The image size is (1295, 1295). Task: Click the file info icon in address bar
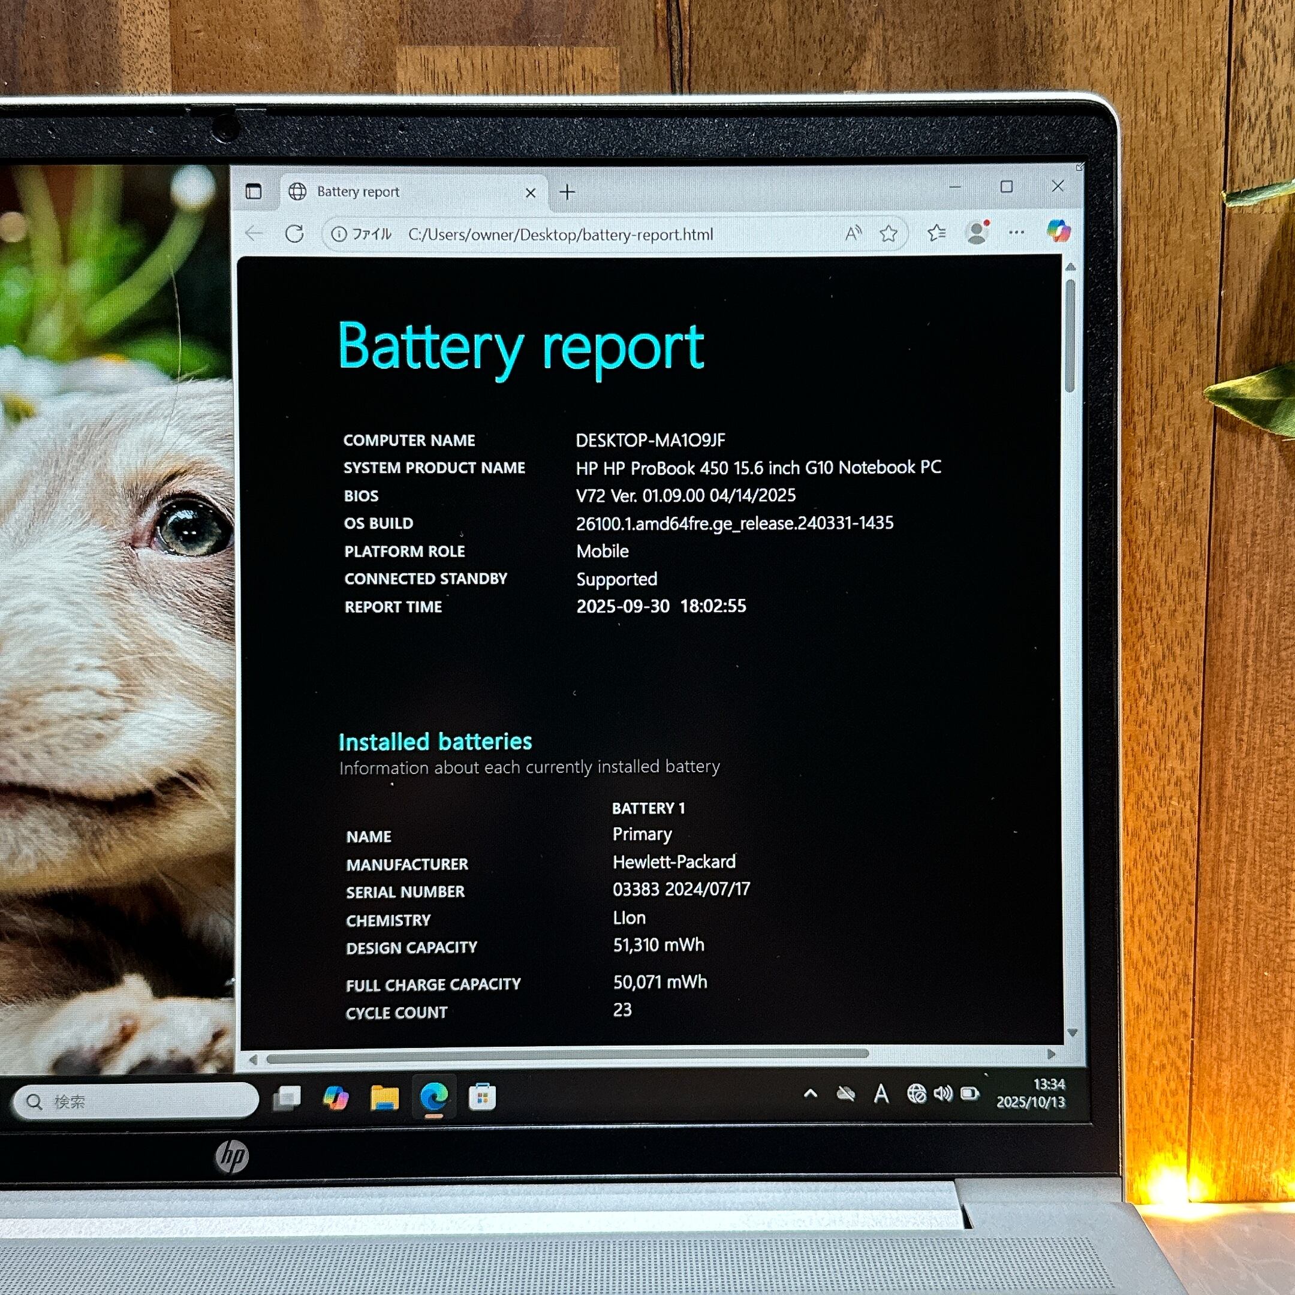pyautogui.click(x=339, y=234)
